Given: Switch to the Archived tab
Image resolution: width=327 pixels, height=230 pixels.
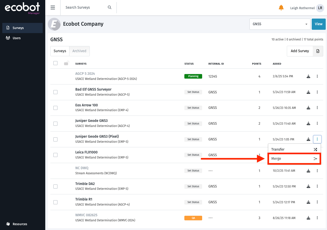Looking at the screenshot, I should tap(79, 51).
